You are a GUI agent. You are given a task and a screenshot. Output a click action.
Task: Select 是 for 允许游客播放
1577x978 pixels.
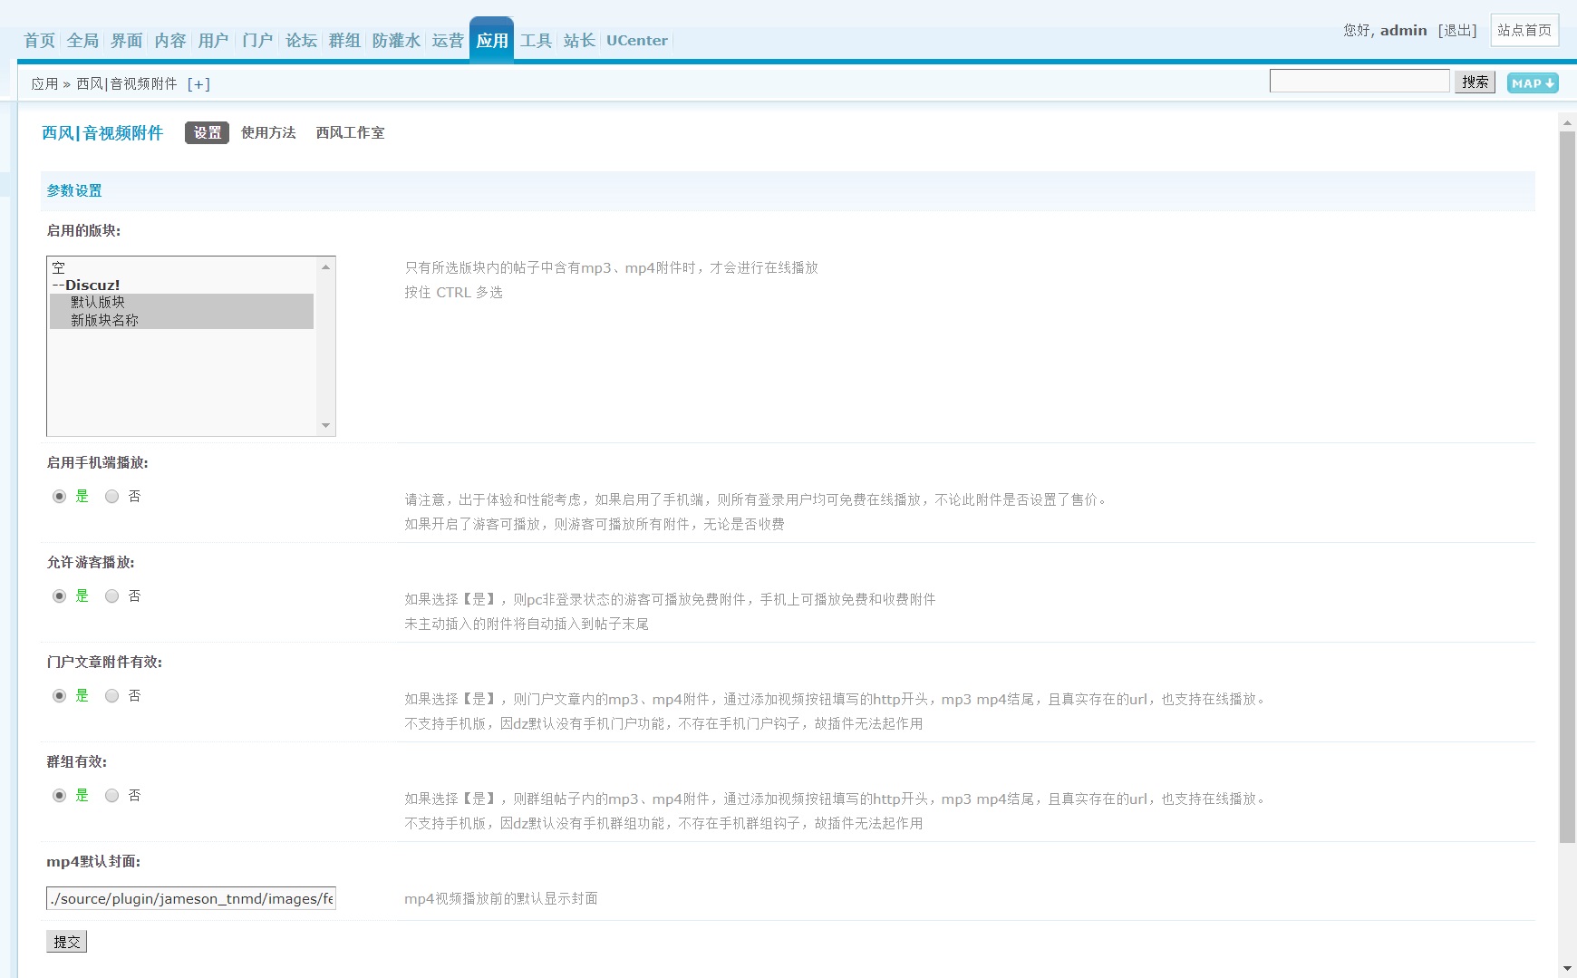[x=60, y=596]
